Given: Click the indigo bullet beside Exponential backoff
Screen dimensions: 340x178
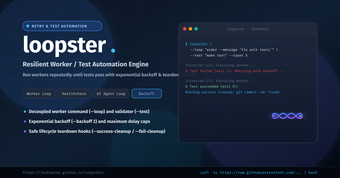Looking at the screenshot, I should click(x=25, y=121).
